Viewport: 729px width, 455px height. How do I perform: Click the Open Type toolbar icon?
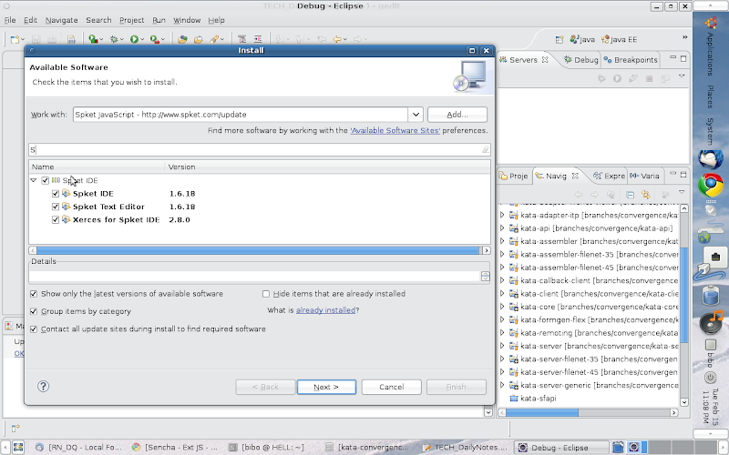182,39
